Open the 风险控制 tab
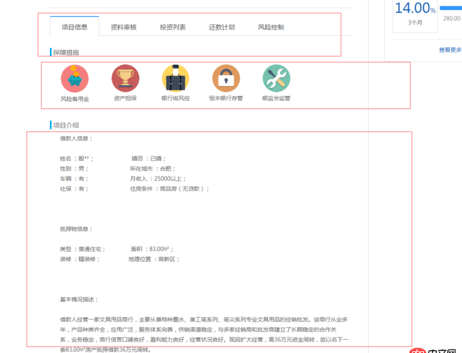This screenshot has width=462, height=353. [x=270, y=26]
